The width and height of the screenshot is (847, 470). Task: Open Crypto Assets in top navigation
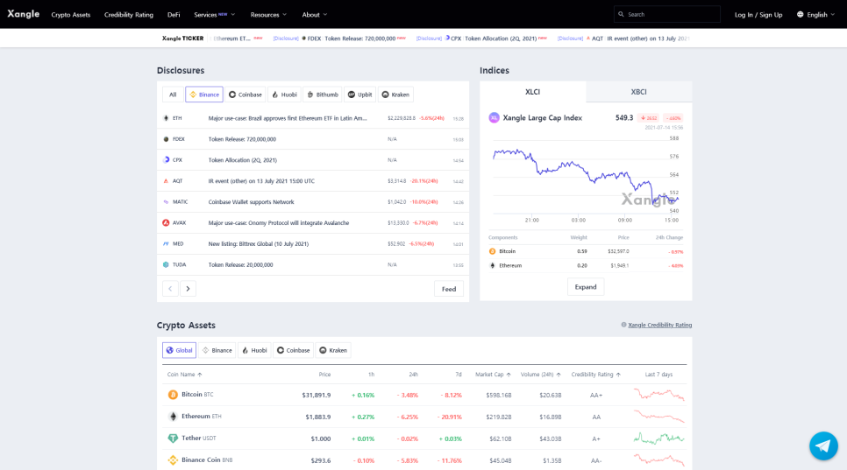[71, 15]
